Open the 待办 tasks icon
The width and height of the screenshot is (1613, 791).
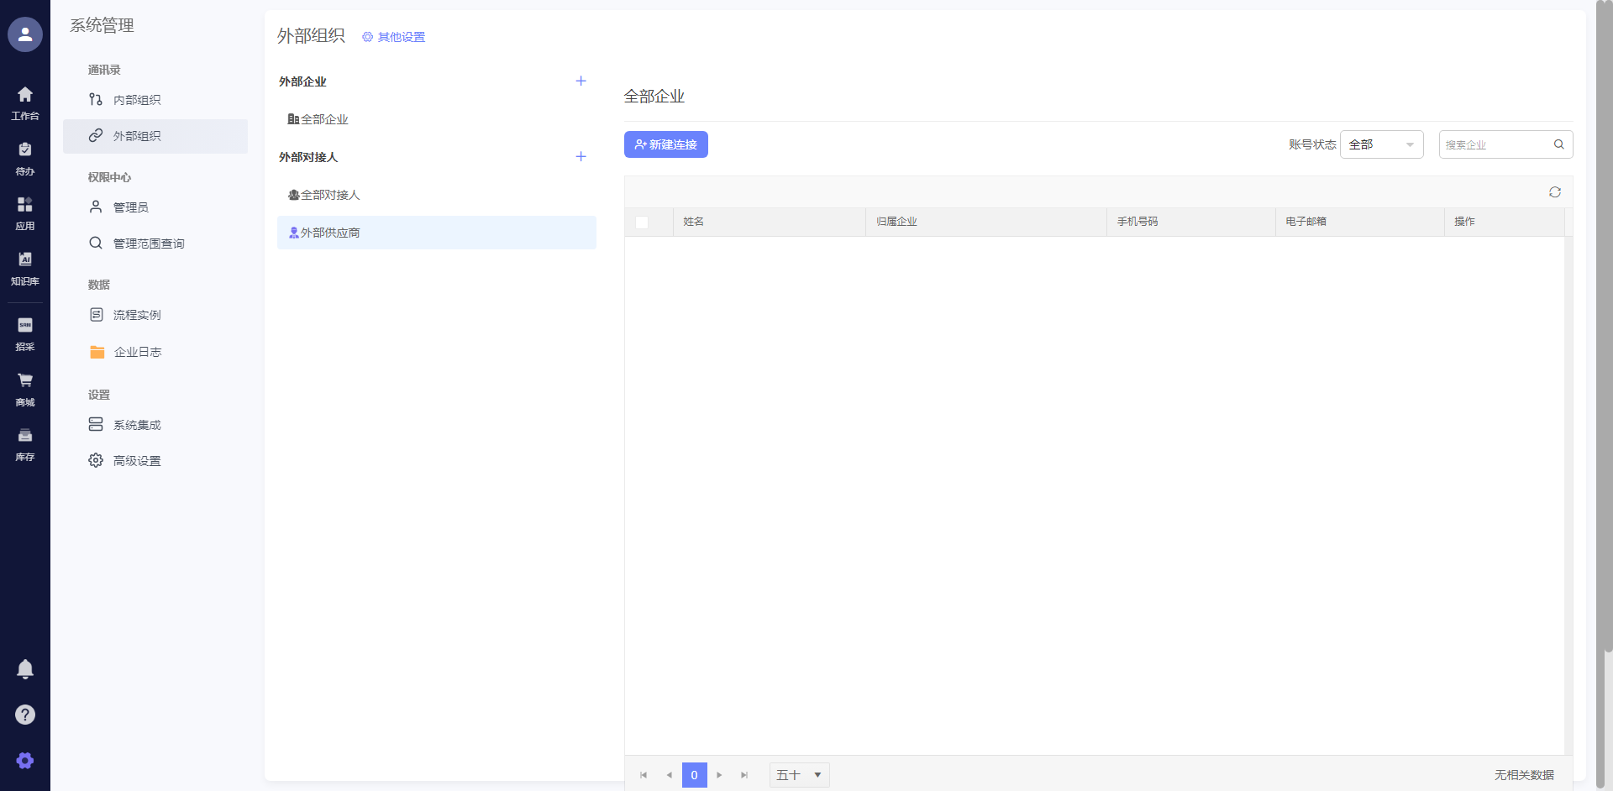point(25,158)
